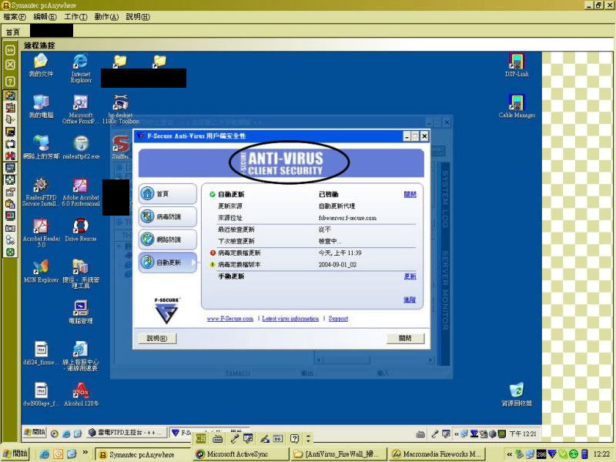Click the 關閉 button at the bottom of the F-Secure window
Image resolution: width=616 pixels, height=462 pixels.
click(x=405, y=338)
